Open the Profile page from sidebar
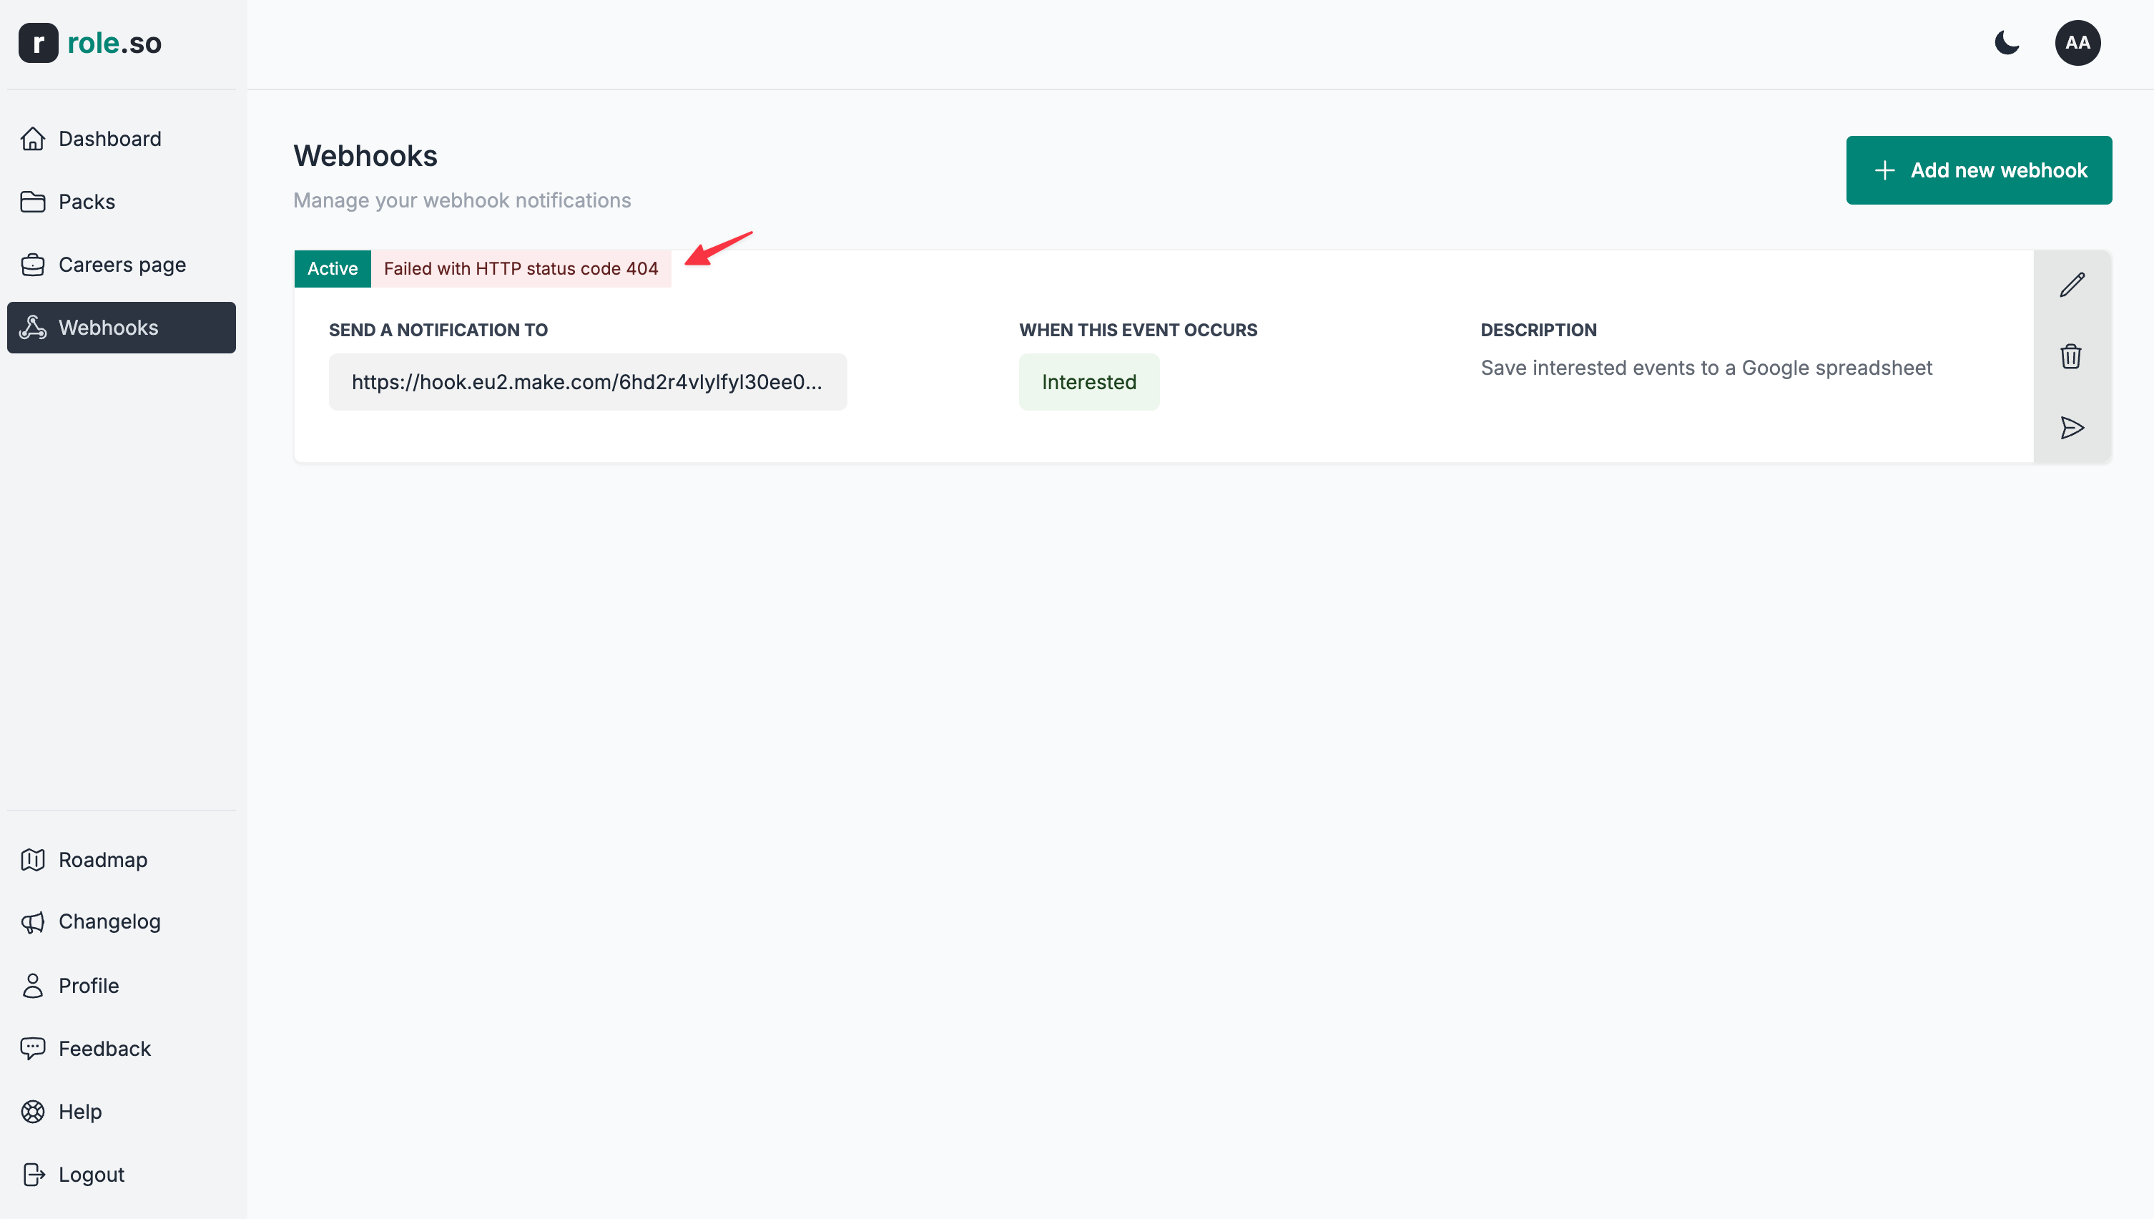The height and width of the screenshot is (1219, 2154). (x=89, y=985)
